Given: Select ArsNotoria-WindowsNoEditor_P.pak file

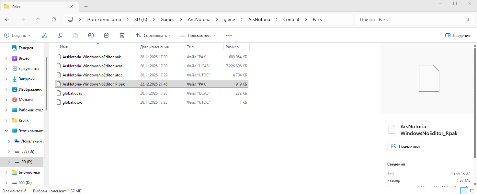Looking at the screenshot, I should tap(152, 84).
